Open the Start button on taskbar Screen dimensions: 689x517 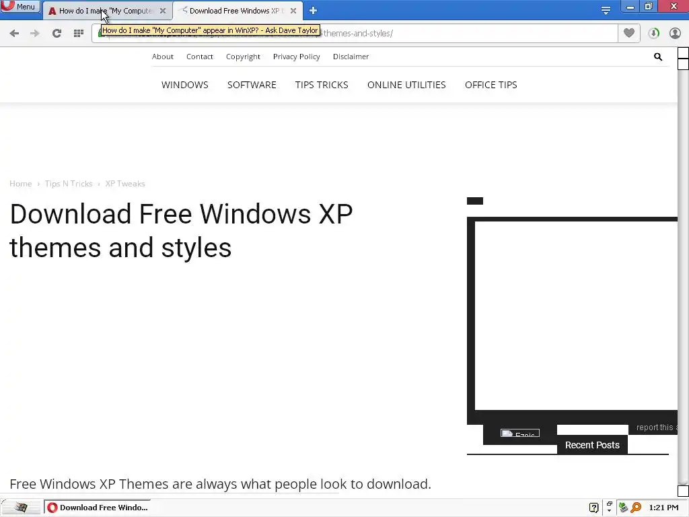(x=20, y=508)
